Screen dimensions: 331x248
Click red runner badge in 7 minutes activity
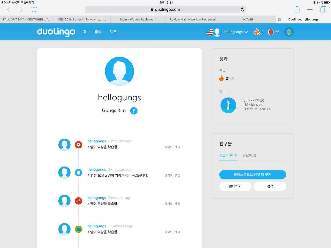coord(79,201)
